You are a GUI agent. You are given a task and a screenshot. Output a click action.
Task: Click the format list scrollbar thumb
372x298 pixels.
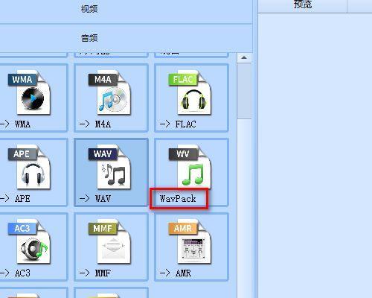click(244, 91)
